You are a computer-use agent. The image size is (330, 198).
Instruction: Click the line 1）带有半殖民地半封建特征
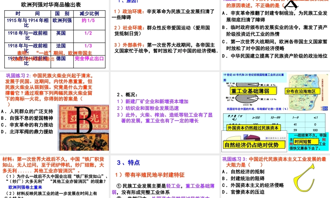pos(149,175)
